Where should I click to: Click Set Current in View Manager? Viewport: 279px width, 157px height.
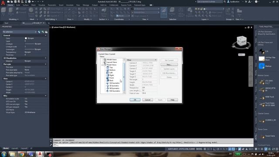tap(169, 60)
